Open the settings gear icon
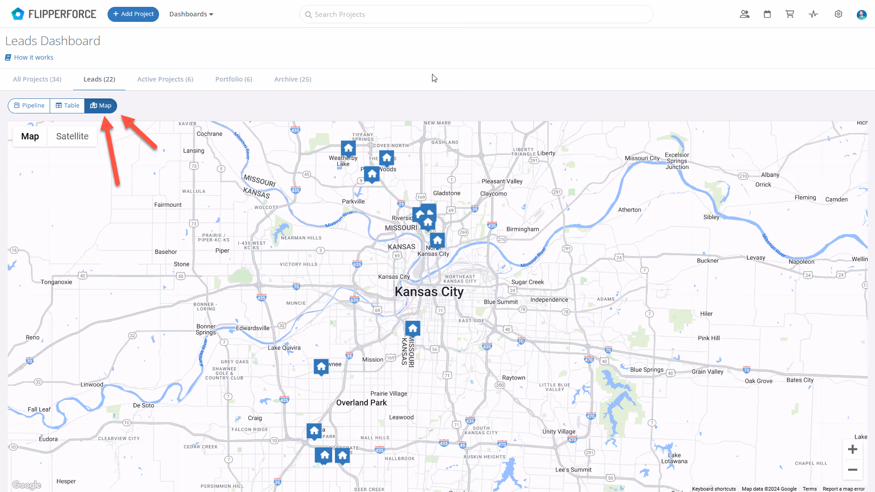 click(x=839, y=14)
